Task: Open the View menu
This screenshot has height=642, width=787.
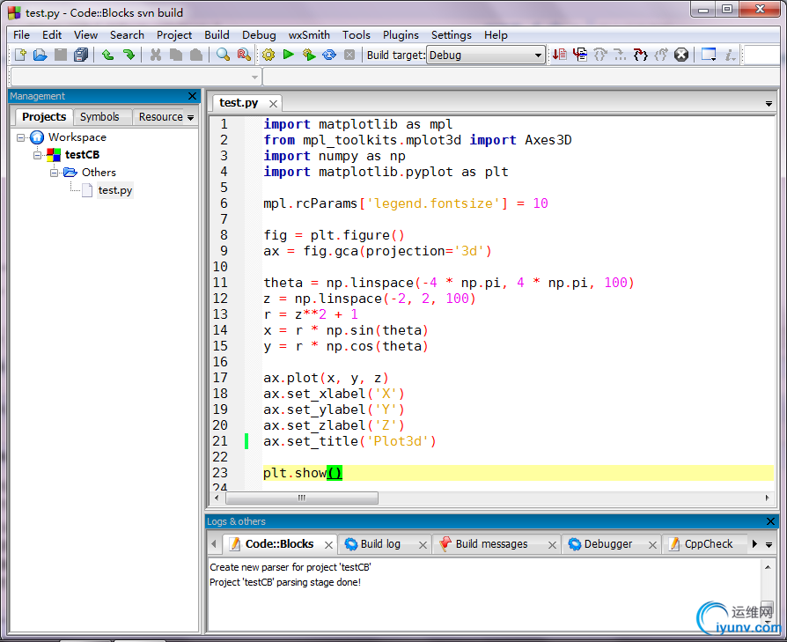Action: point(85,35)
